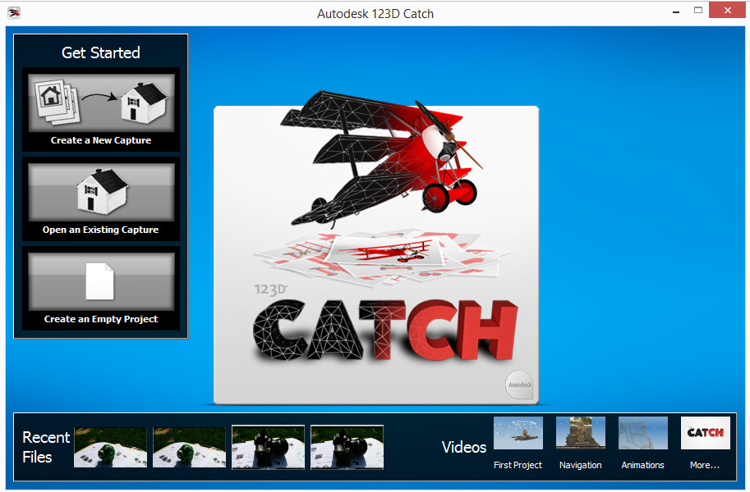The width and height of the screenshot is (750, 492).
Task: Open the third recent file thumbnail
Action: (268, 447)
